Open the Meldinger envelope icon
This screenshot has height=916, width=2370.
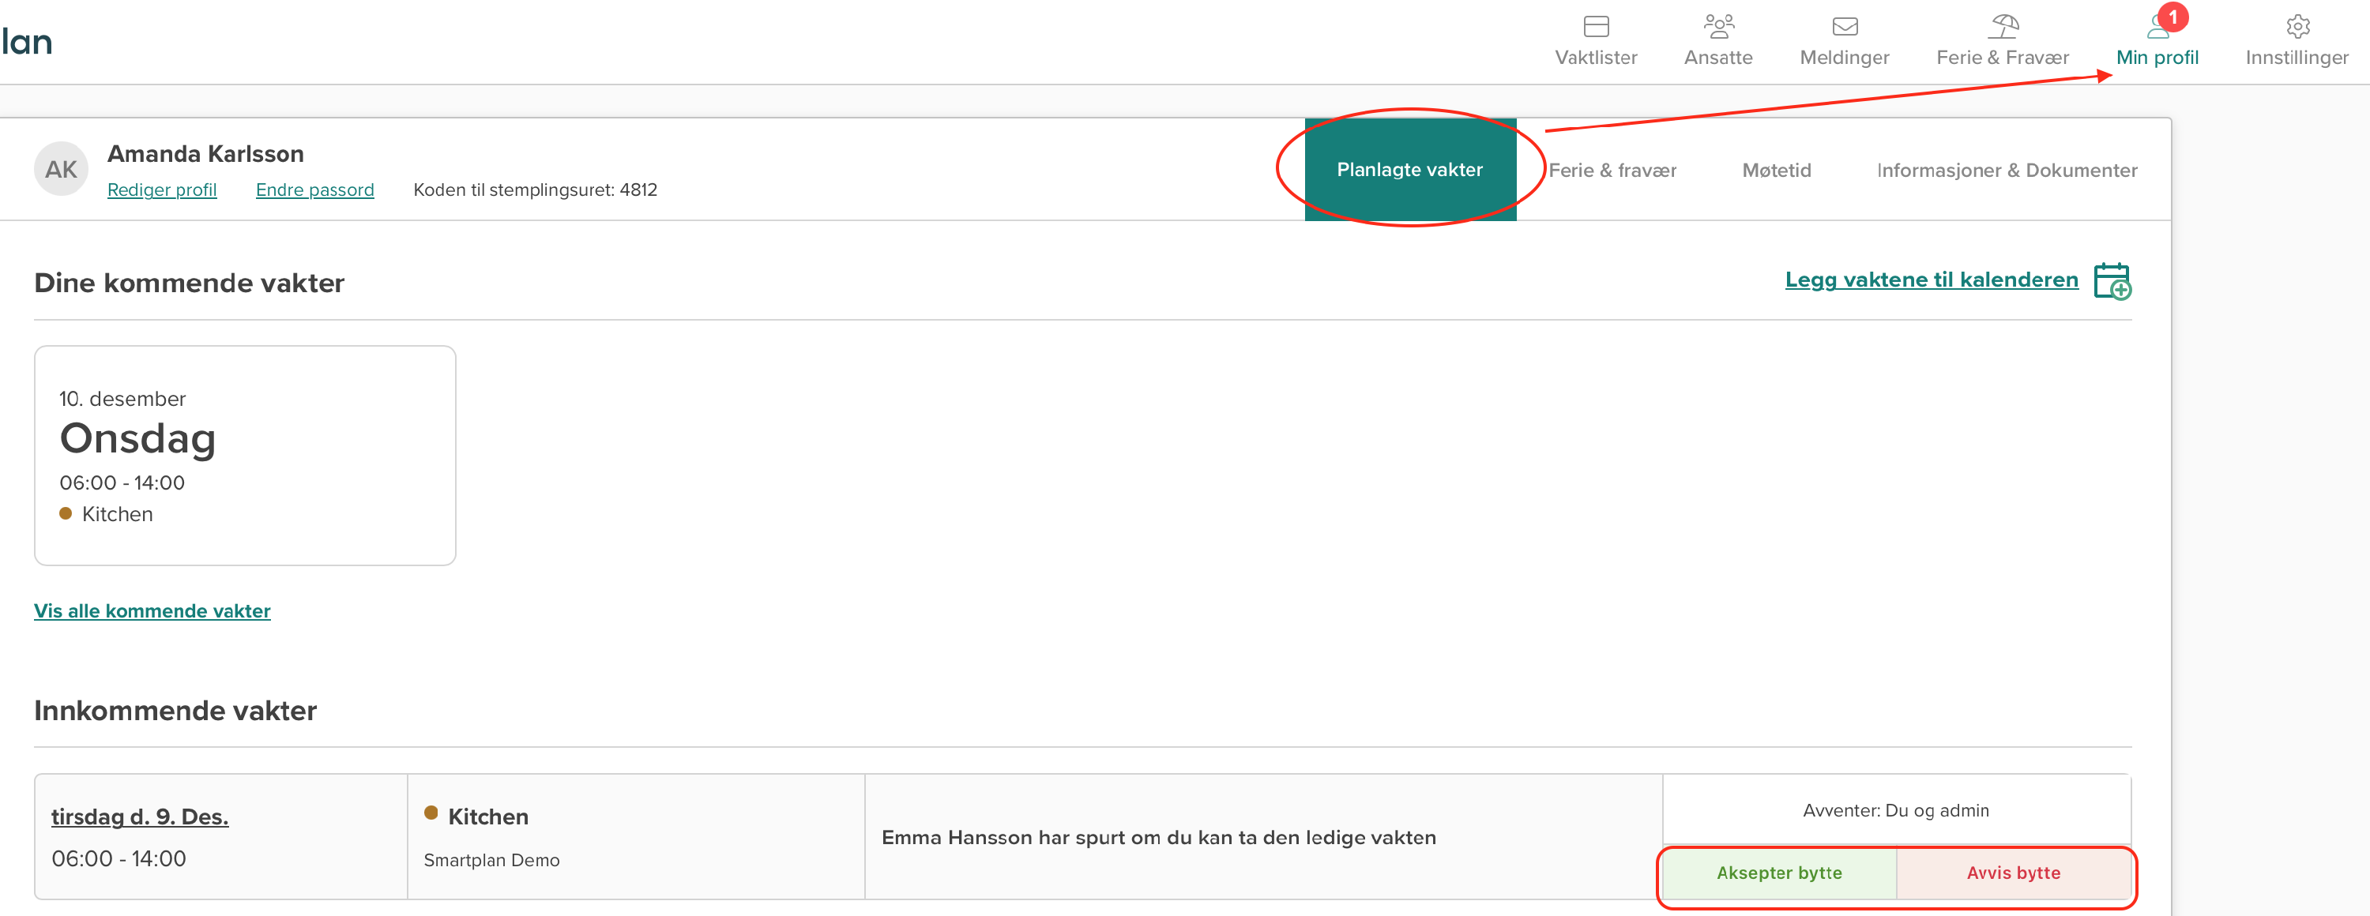(1844, 27)
